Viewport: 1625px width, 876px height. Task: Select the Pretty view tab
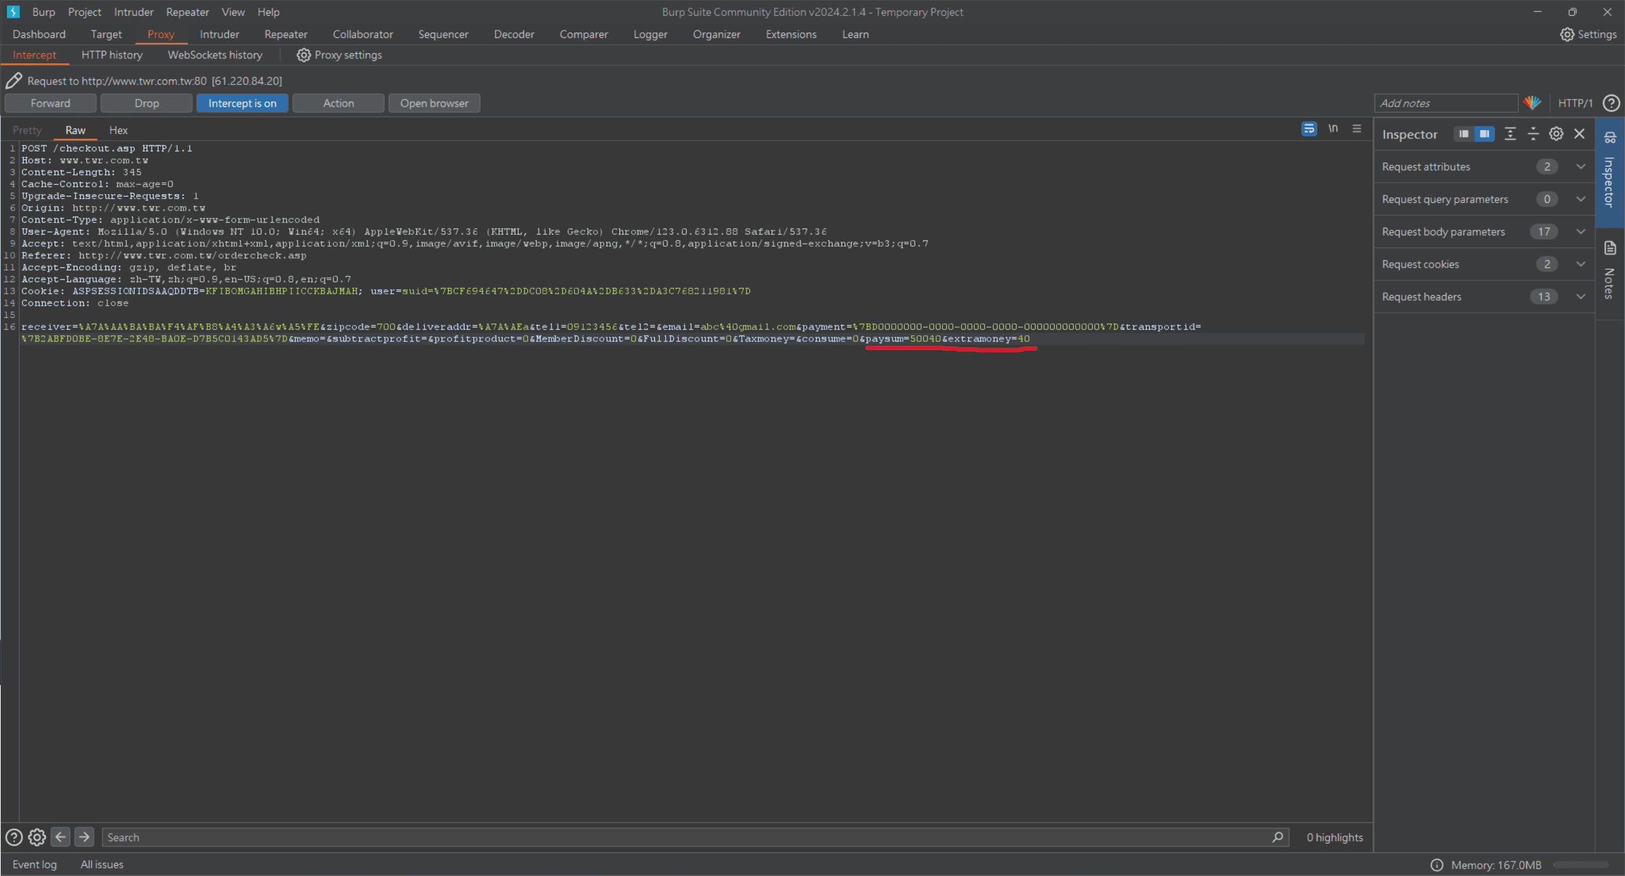coord(27,130)
